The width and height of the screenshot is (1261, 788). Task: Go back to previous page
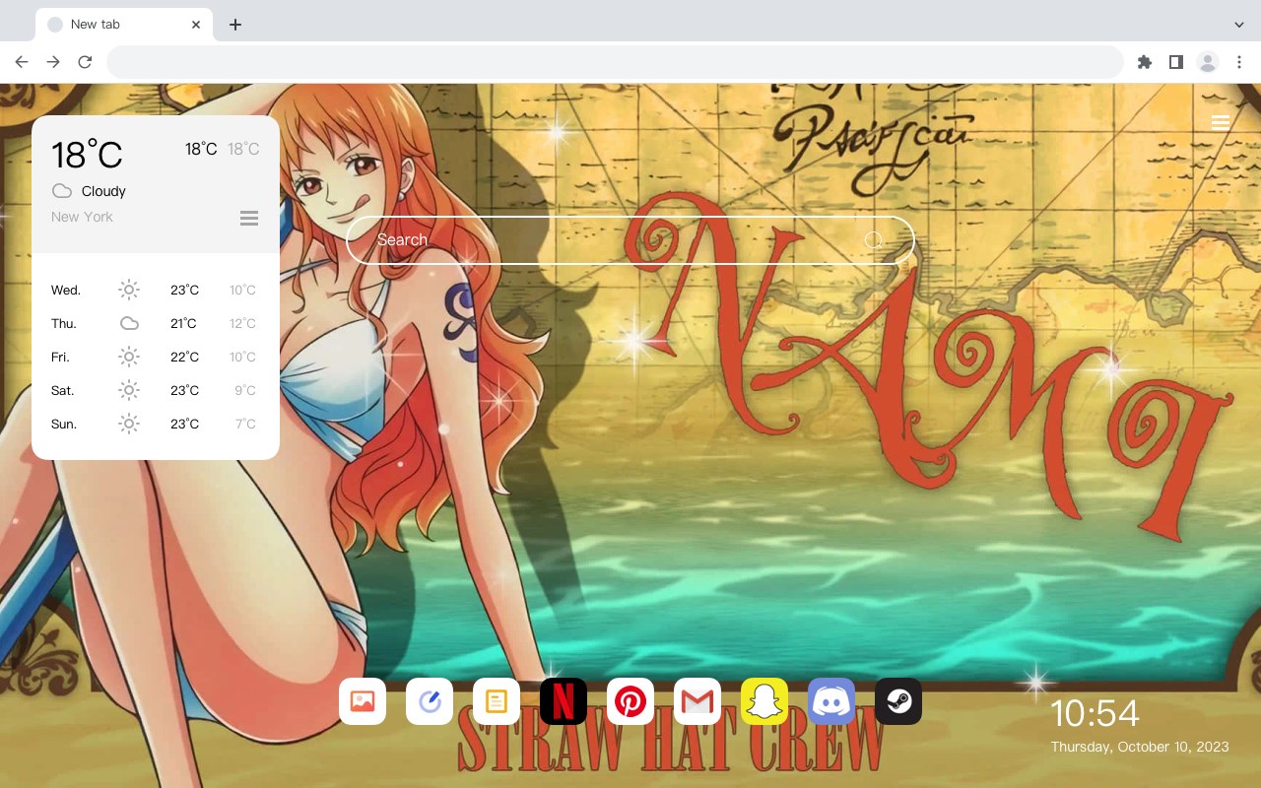point(22,62)
